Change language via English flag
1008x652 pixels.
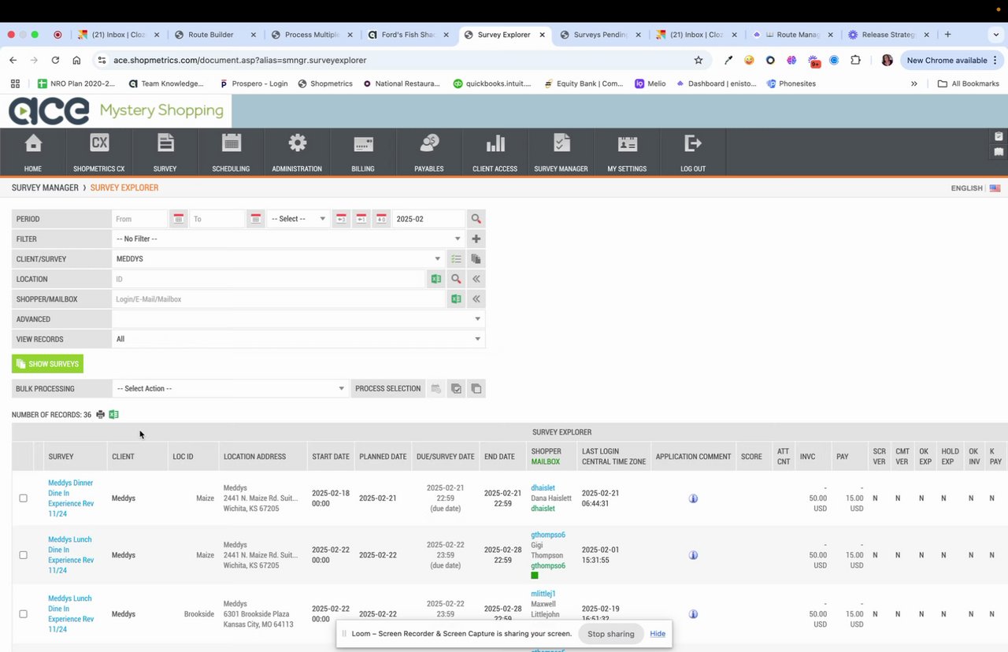[995, 188]
